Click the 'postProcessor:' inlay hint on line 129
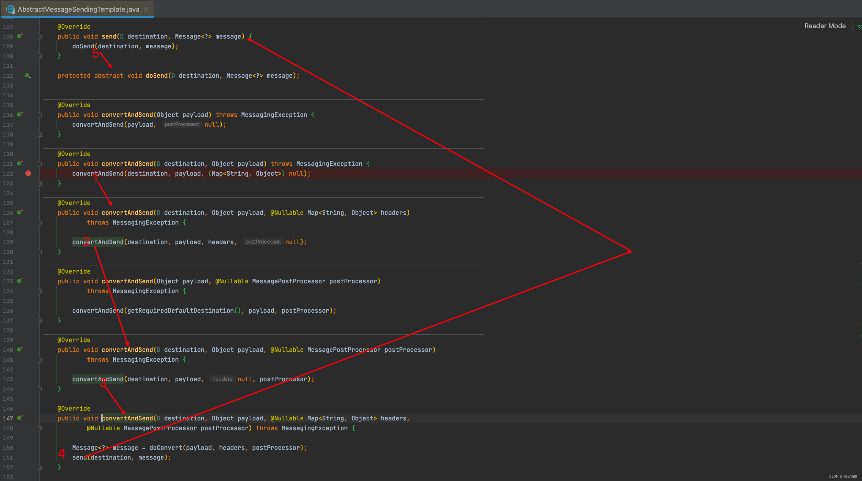Viewport: 862px width, 481px height. click(263, 242)
